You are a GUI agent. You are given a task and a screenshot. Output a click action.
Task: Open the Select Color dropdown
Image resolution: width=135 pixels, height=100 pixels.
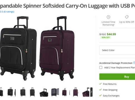(117, 50)
